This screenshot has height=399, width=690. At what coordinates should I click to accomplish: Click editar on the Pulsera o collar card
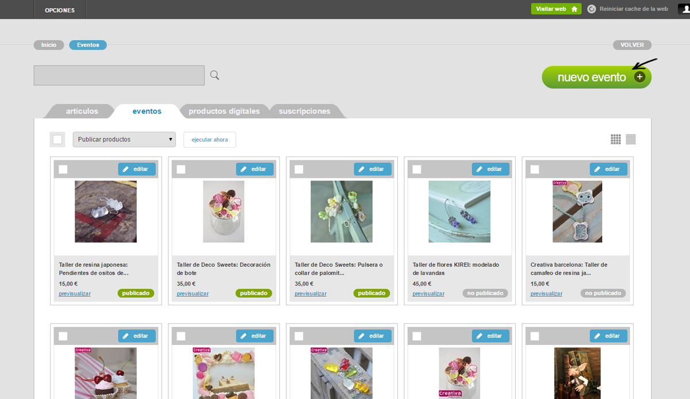373,169
